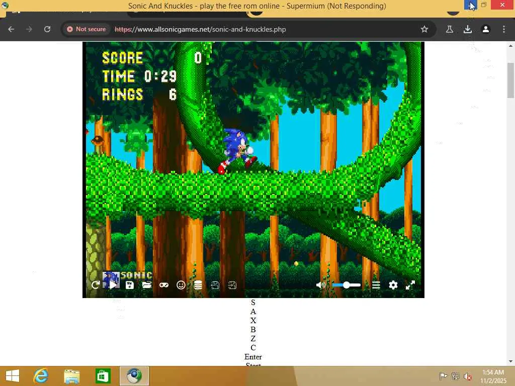This screenshot has width=515, height=386.
Task: Open File Explorer from taskbar
Action: pyautogui.click(x=71, y=376)
